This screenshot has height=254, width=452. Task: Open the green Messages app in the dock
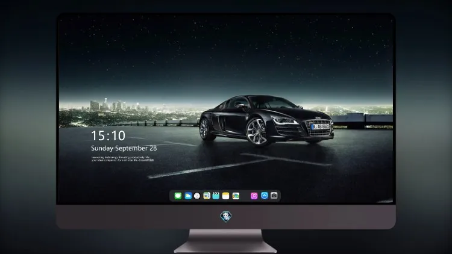pos(178,196)
